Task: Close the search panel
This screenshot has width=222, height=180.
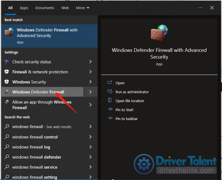Action: tap(212, 8)
